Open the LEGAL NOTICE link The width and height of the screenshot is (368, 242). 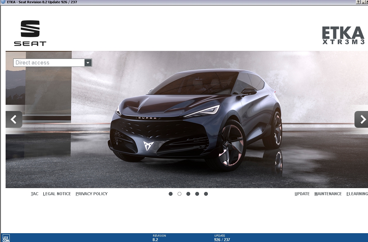(57, 194)
